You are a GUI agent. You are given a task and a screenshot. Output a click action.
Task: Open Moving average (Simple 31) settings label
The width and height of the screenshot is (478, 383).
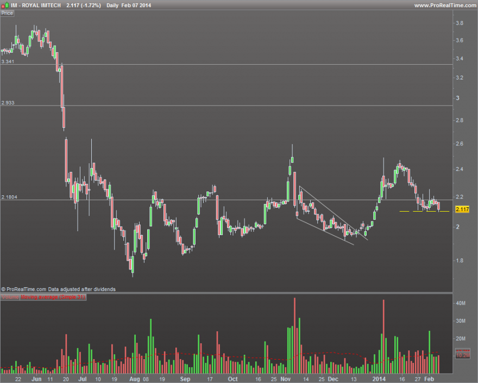(x=53, y=297)
